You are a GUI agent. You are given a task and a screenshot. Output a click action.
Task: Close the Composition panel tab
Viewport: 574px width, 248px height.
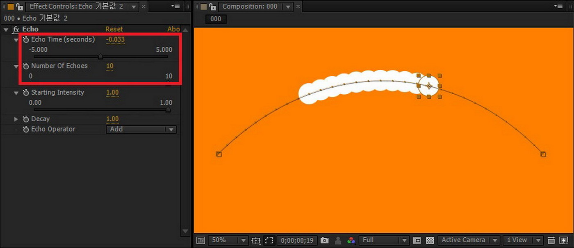[298, 7]
